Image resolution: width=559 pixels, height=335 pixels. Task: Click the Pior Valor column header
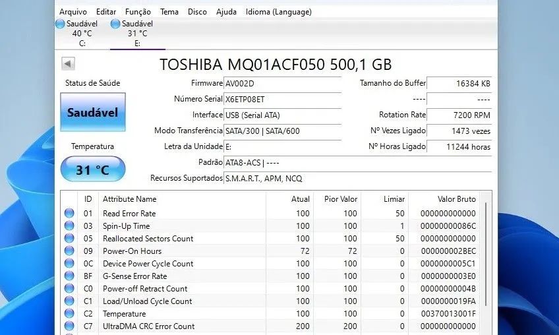(x=337, y=199)
